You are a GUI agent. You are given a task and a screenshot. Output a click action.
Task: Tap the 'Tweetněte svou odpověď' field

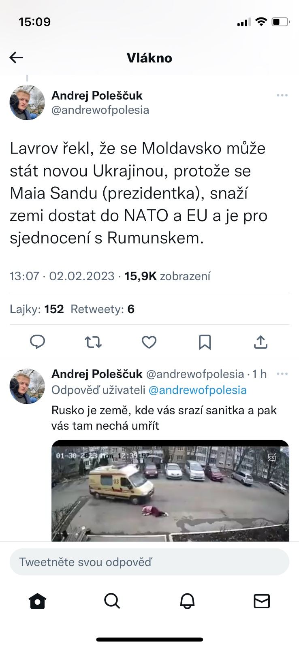point(149,562)
